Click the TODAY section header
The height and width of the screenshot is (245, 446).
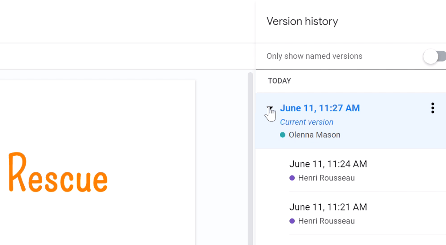(280, 81)
